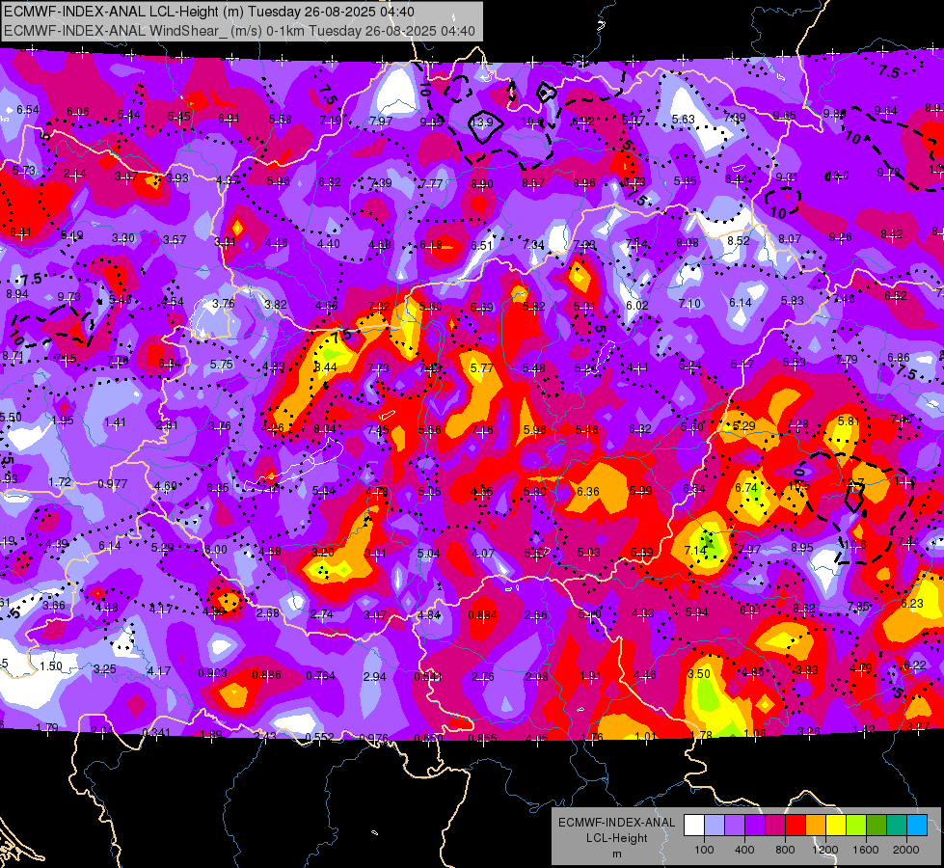Viewport: 944px width, 868px height.
Task: Click the sky blue legend swatch
Action: tap(917, 826)
